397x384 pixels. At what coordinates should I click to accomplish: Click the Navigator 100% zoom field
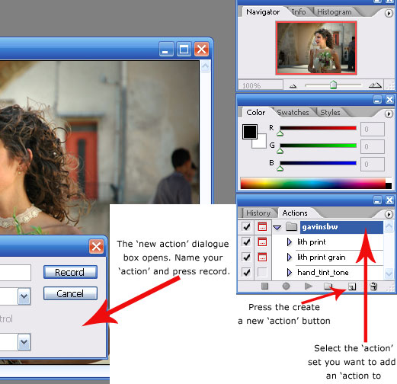(x=261, y=85)
